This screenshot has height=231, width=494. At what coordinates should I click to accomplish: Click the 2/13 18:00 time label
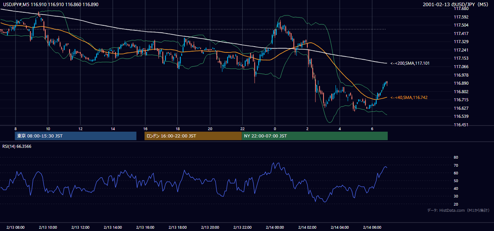pyautogui.click(x=177, y=228)
